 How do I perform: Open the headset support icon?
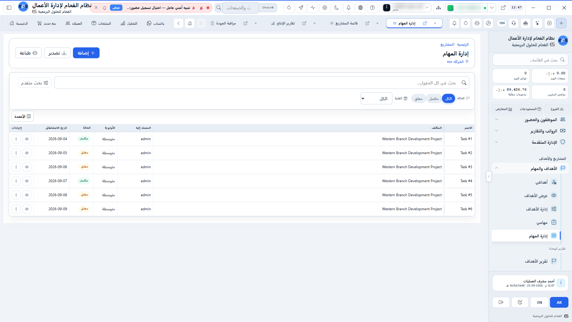514,23
